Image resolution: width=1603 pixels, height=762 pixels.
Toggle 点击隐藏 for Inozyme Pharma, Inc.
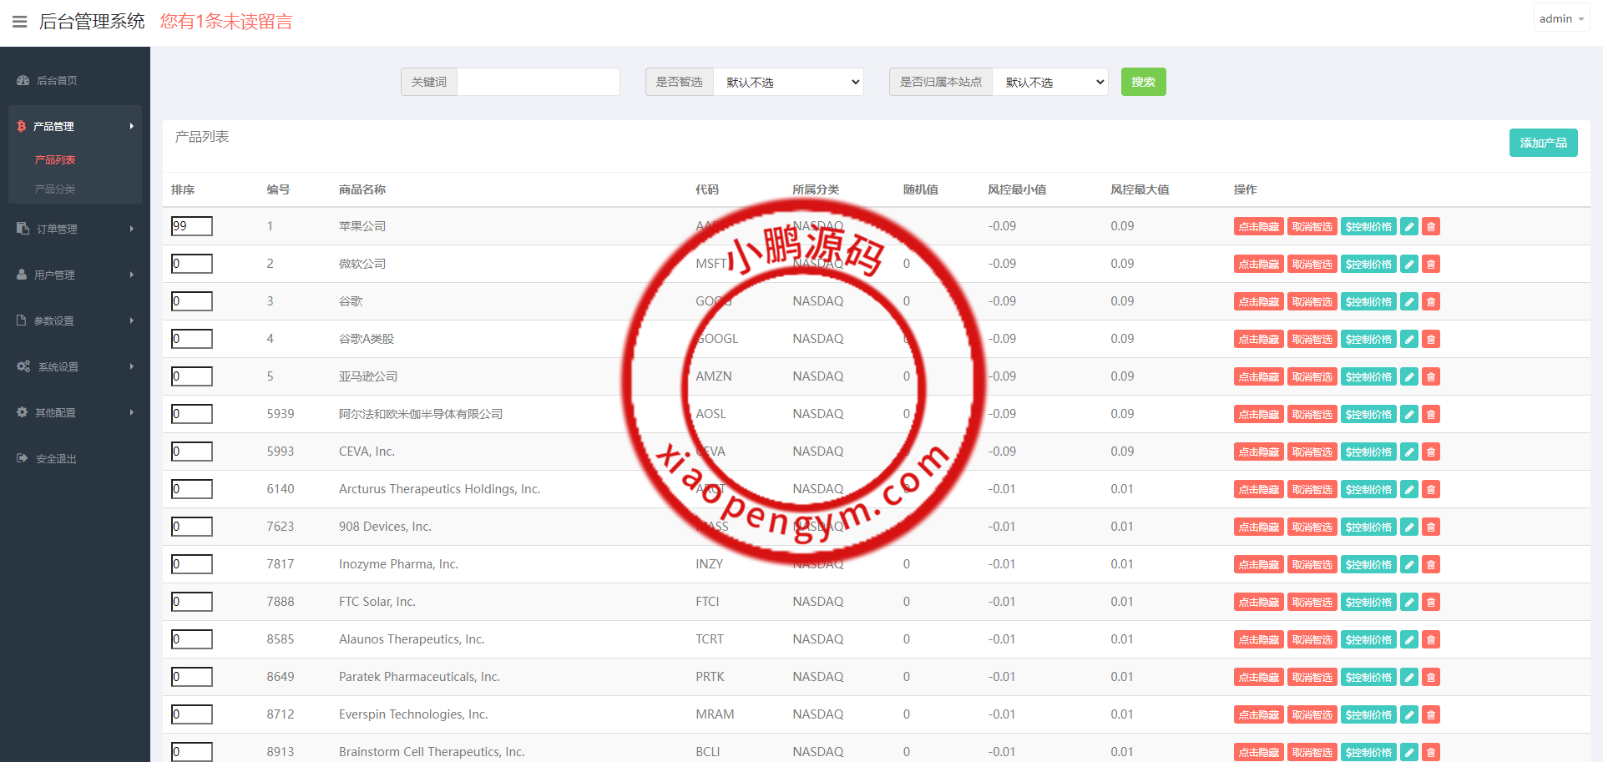(1258, 564)
